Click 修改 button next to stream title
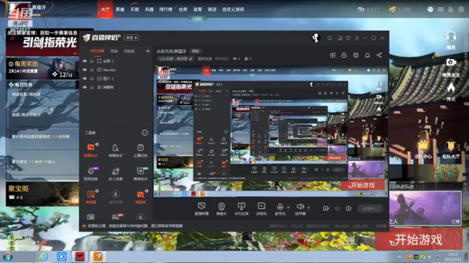The image size is (469, 263). [x=196, y=51]
